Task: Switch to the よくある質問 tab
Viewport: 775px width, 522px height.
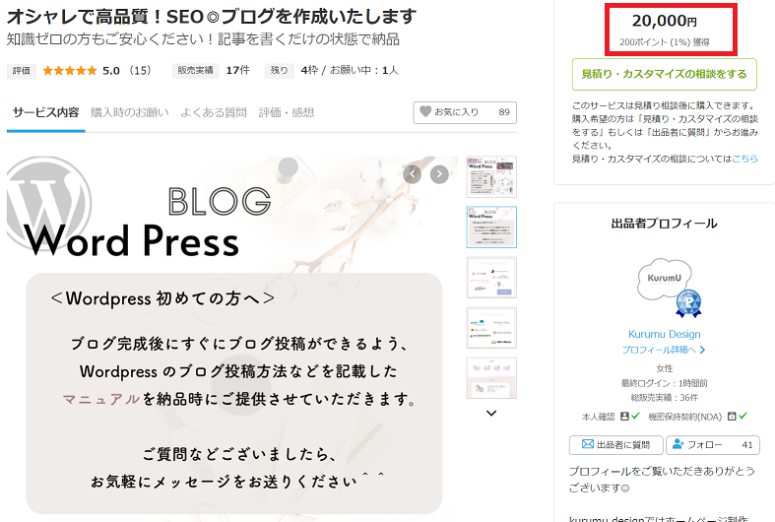Action: (214, 112)
